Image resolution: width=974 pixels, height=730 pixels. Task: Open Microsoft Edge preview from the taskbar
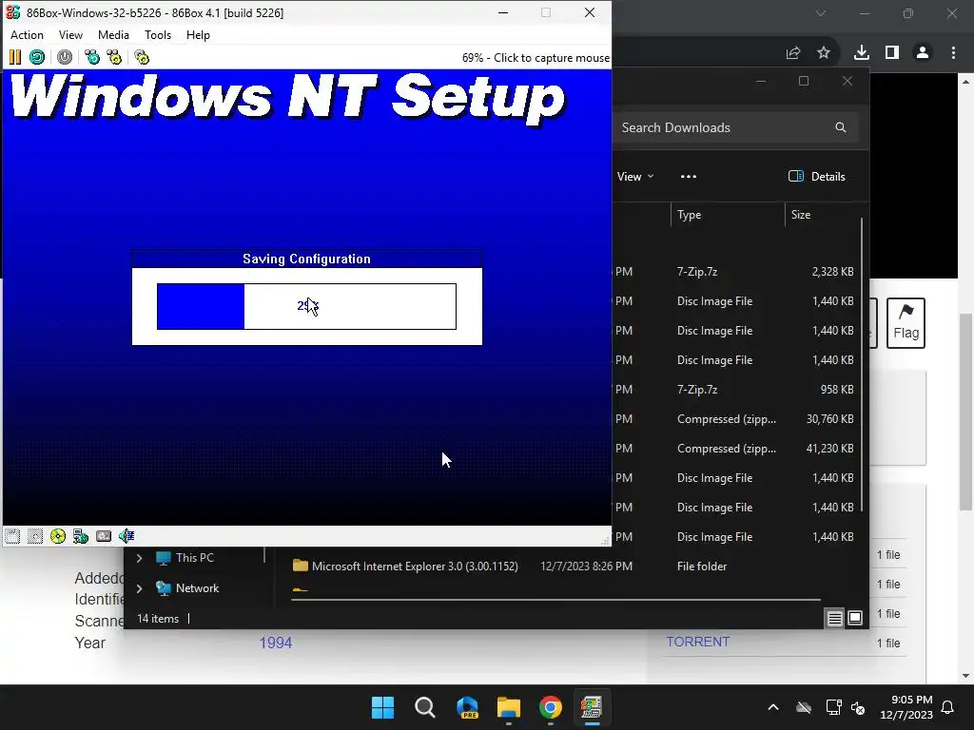click(x=467, y=707)
